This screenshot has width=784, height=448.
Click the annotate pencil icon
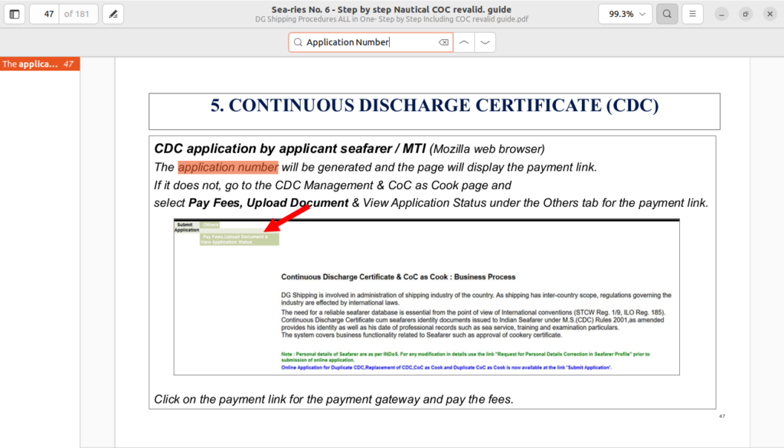click(x=113, y=14)
